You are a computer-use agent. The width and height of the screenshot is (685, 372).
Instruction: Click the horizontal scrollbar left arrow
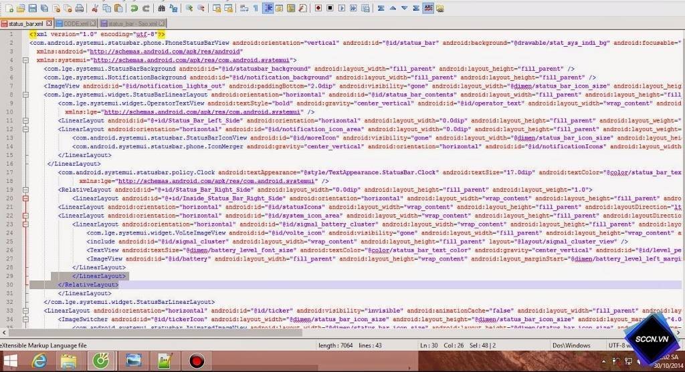click(x=5, y=333)
